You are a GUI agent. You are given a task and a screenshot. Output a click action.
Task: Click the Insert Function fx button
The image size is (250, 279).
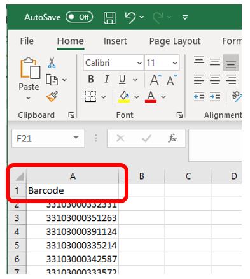click(x=172, y=138)
